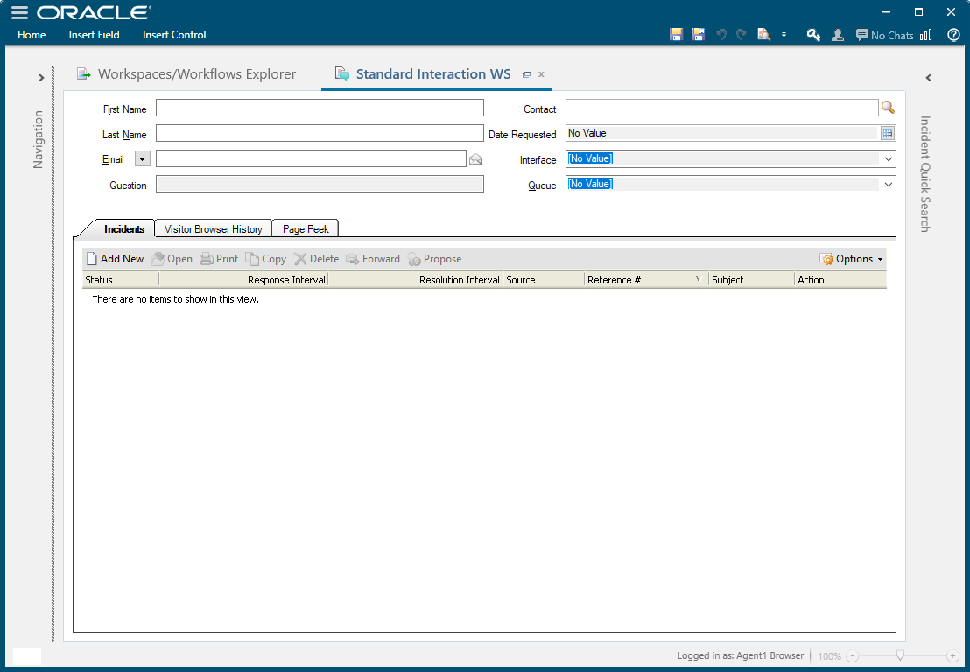Click the 100% zoom level text

830,656
